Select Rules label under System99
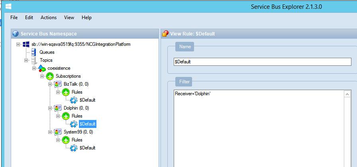357x167 pixels. [77, 140]
